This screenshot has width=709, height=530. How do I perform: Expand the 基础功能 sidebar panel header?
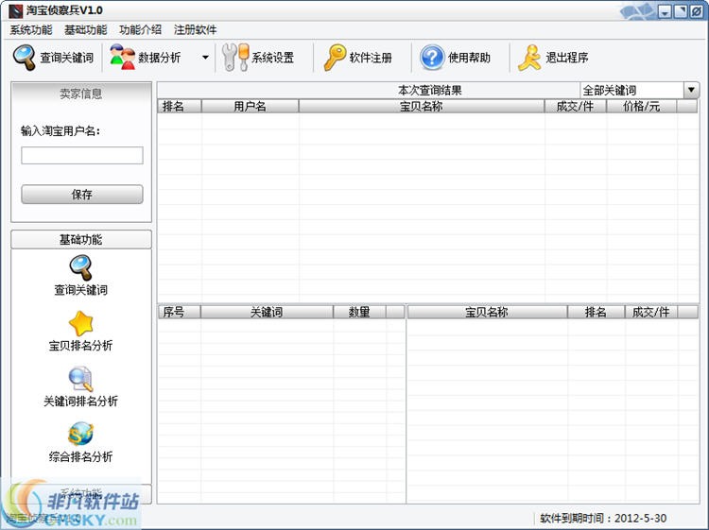pyautogui.click(x=81, y=239)
